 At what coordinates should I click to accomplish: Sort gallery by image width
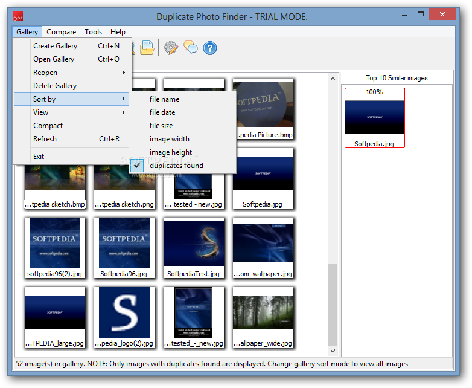(x=182, y=138)
